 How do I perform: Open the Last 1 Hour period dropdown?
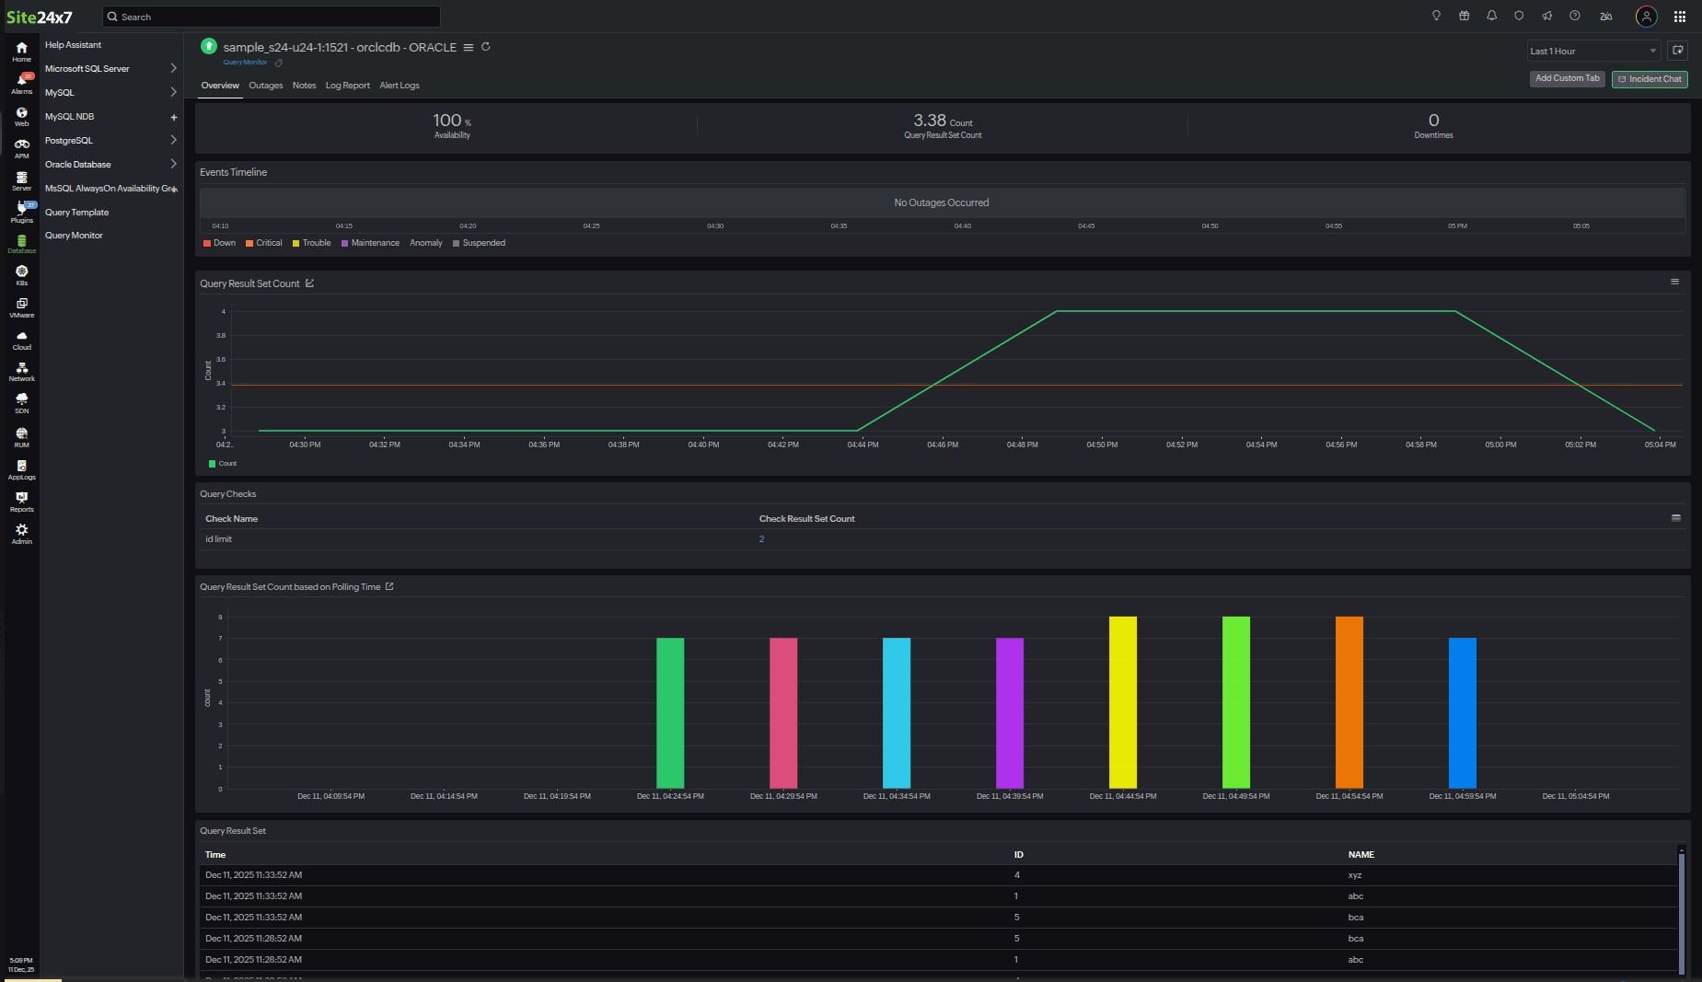[1593, 51]
